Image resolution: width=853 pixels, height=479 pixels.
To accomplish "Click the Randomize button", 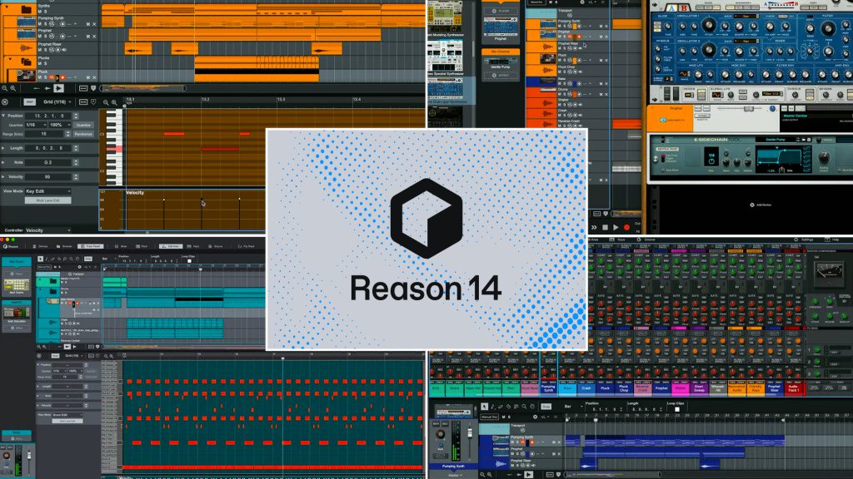I will (83, 134).
